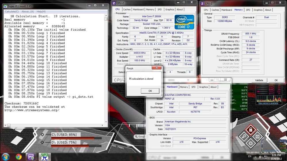Click the Core Voltage 1.368 V value

[x=166, y=28]
